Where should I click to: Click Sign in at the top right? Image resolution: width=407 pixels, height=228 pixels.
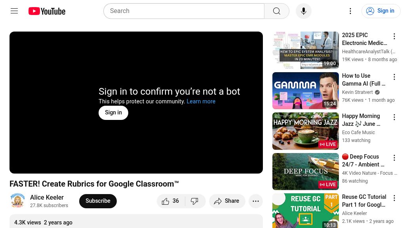tap(381, 11)
